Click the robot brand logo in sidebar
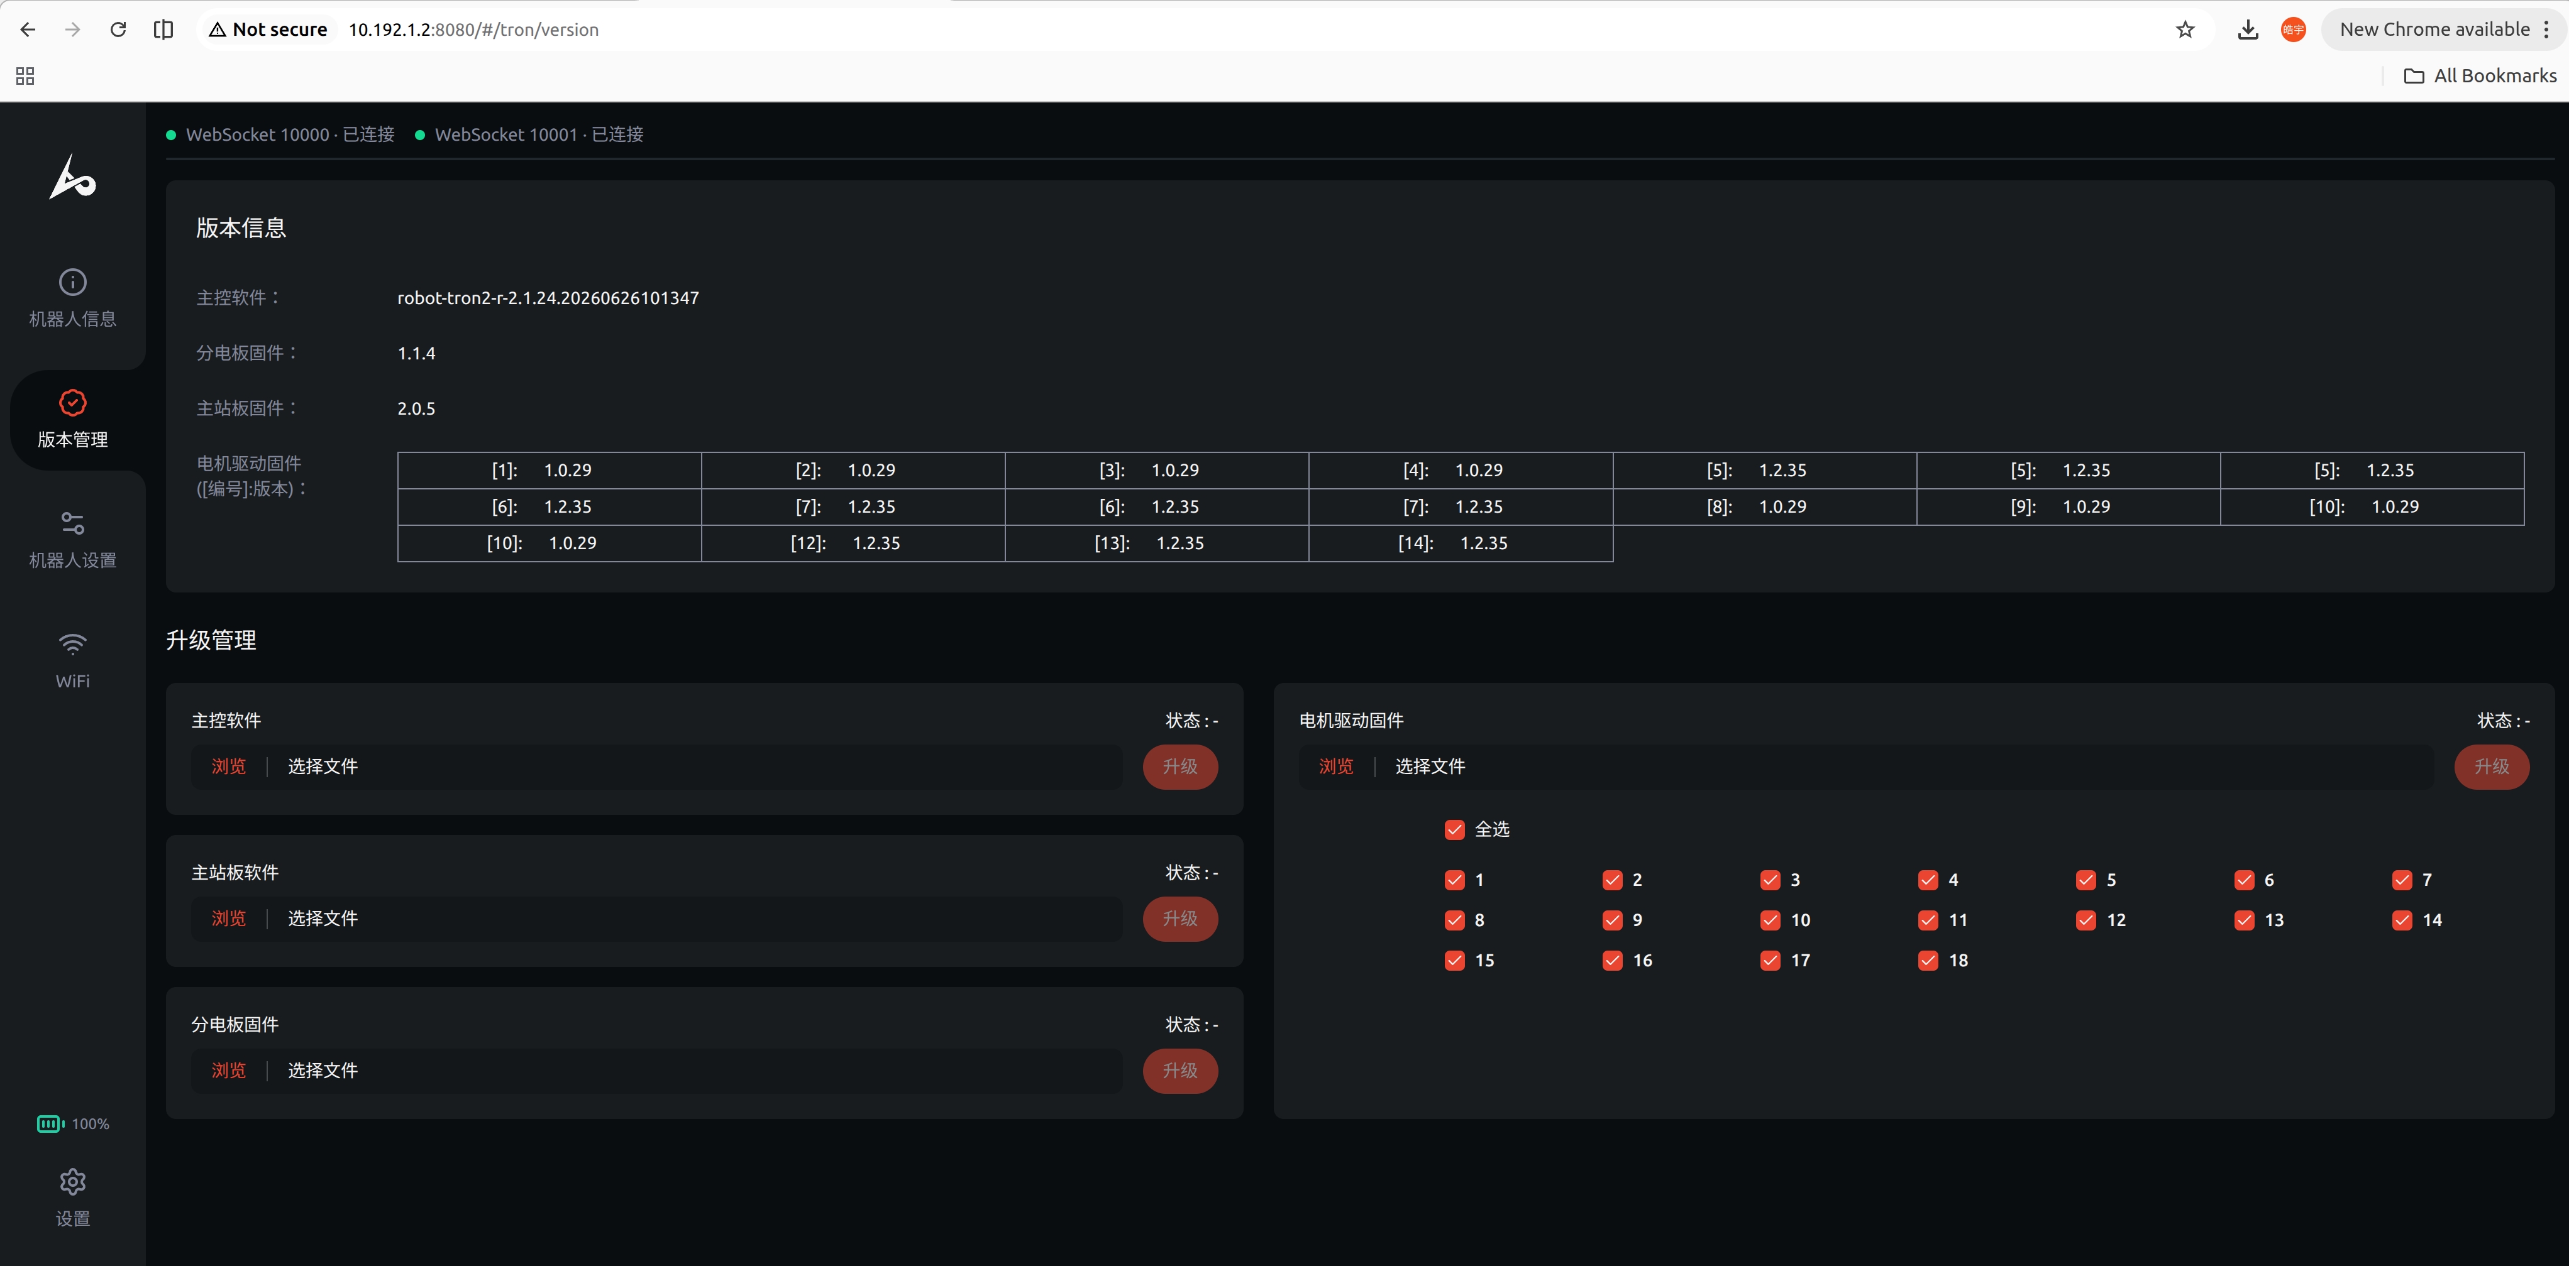The image size is (2569, 1266). (73, 177)
